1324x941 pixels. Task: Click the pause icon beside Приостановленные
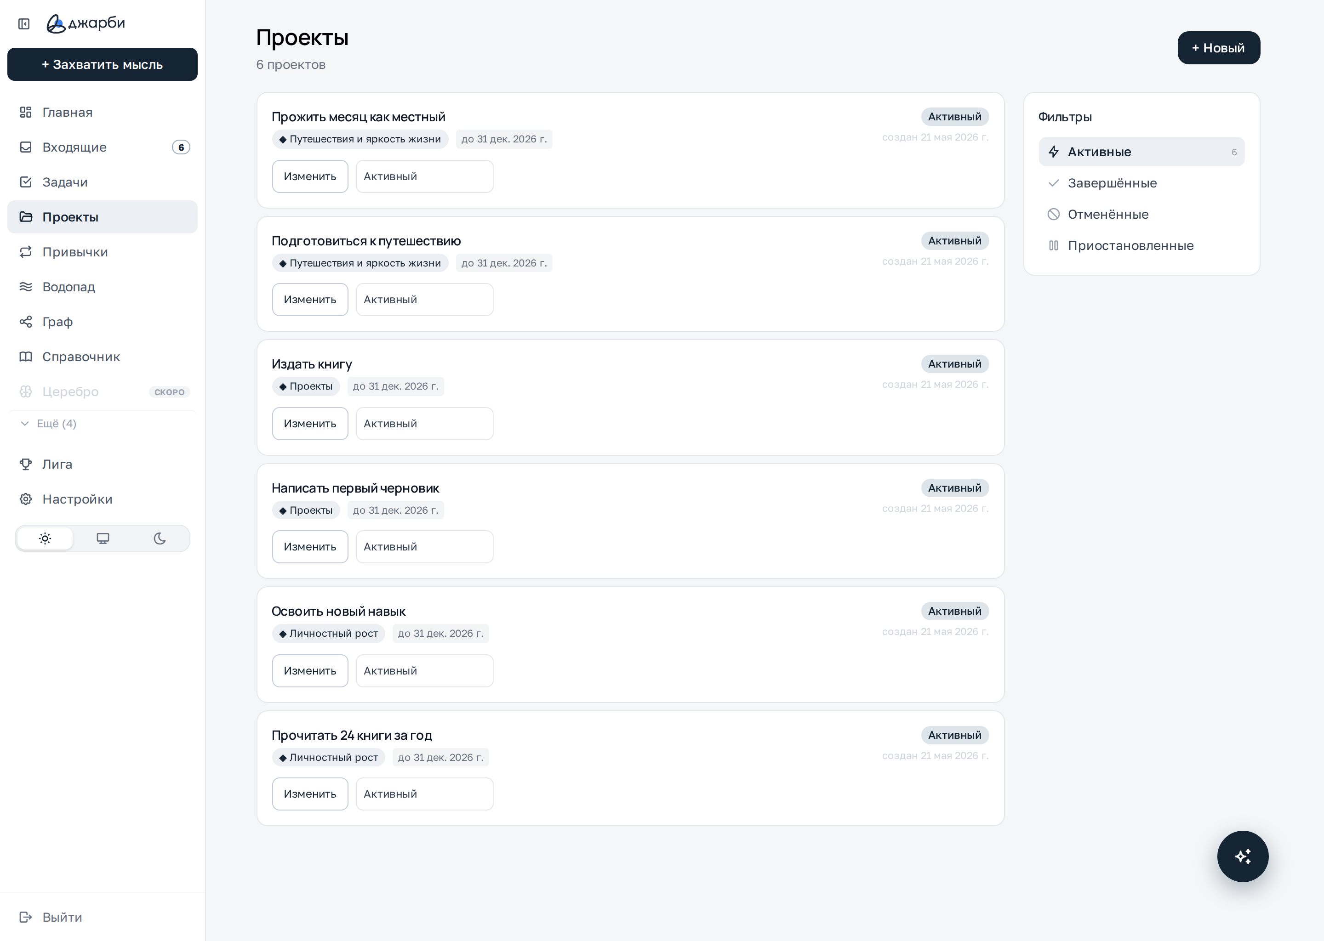1054,246
